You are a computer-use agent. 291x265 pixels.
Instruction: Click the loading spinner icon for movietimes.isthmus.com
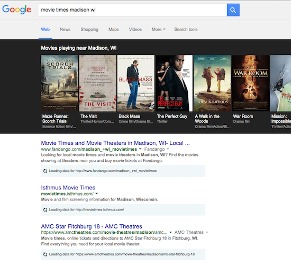click(45, 209)
